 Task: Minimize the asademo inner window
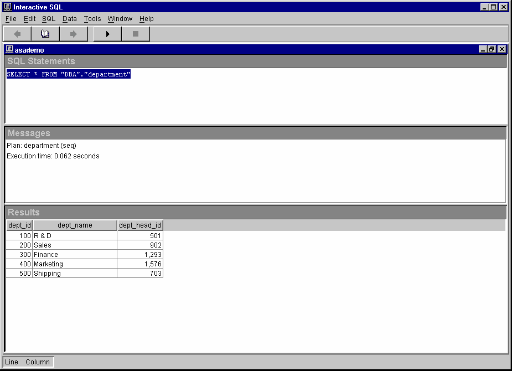click(x=483, y=49)
